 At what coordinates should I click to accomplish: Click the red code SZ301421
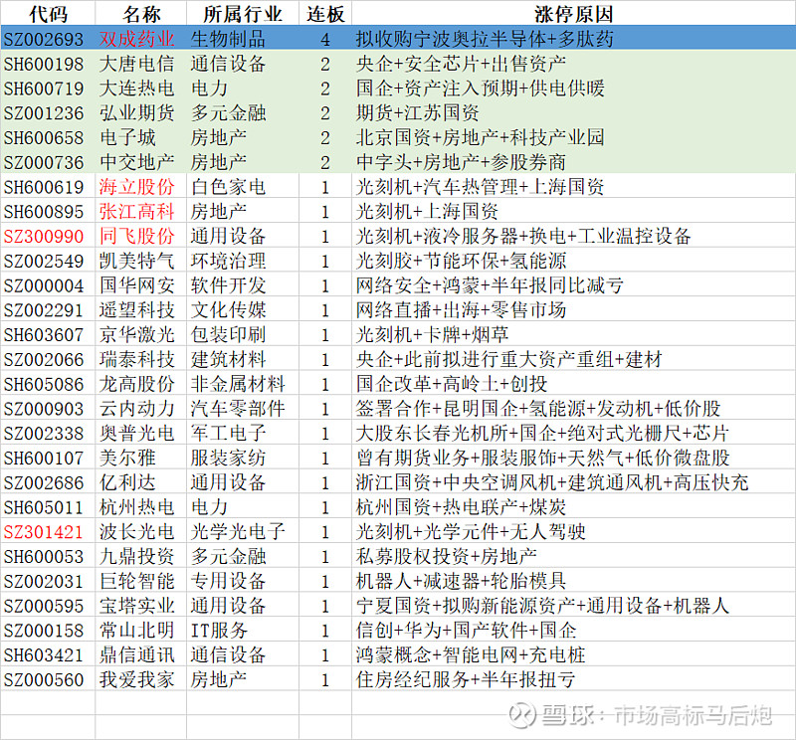pyautogui.click(x=44, y=533)
